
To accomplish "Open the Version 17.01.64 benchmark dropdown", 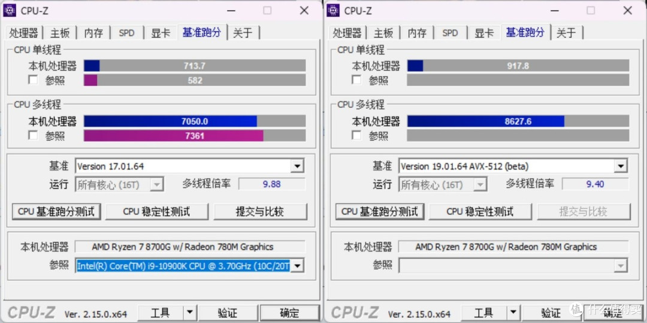I will (297, 166).
